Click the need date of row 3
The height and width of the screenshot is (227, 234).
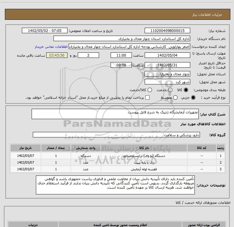coord(26,169)
